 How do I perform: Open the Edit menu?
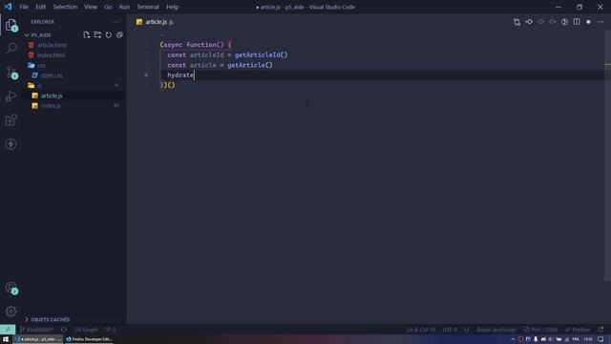(40, 7)
